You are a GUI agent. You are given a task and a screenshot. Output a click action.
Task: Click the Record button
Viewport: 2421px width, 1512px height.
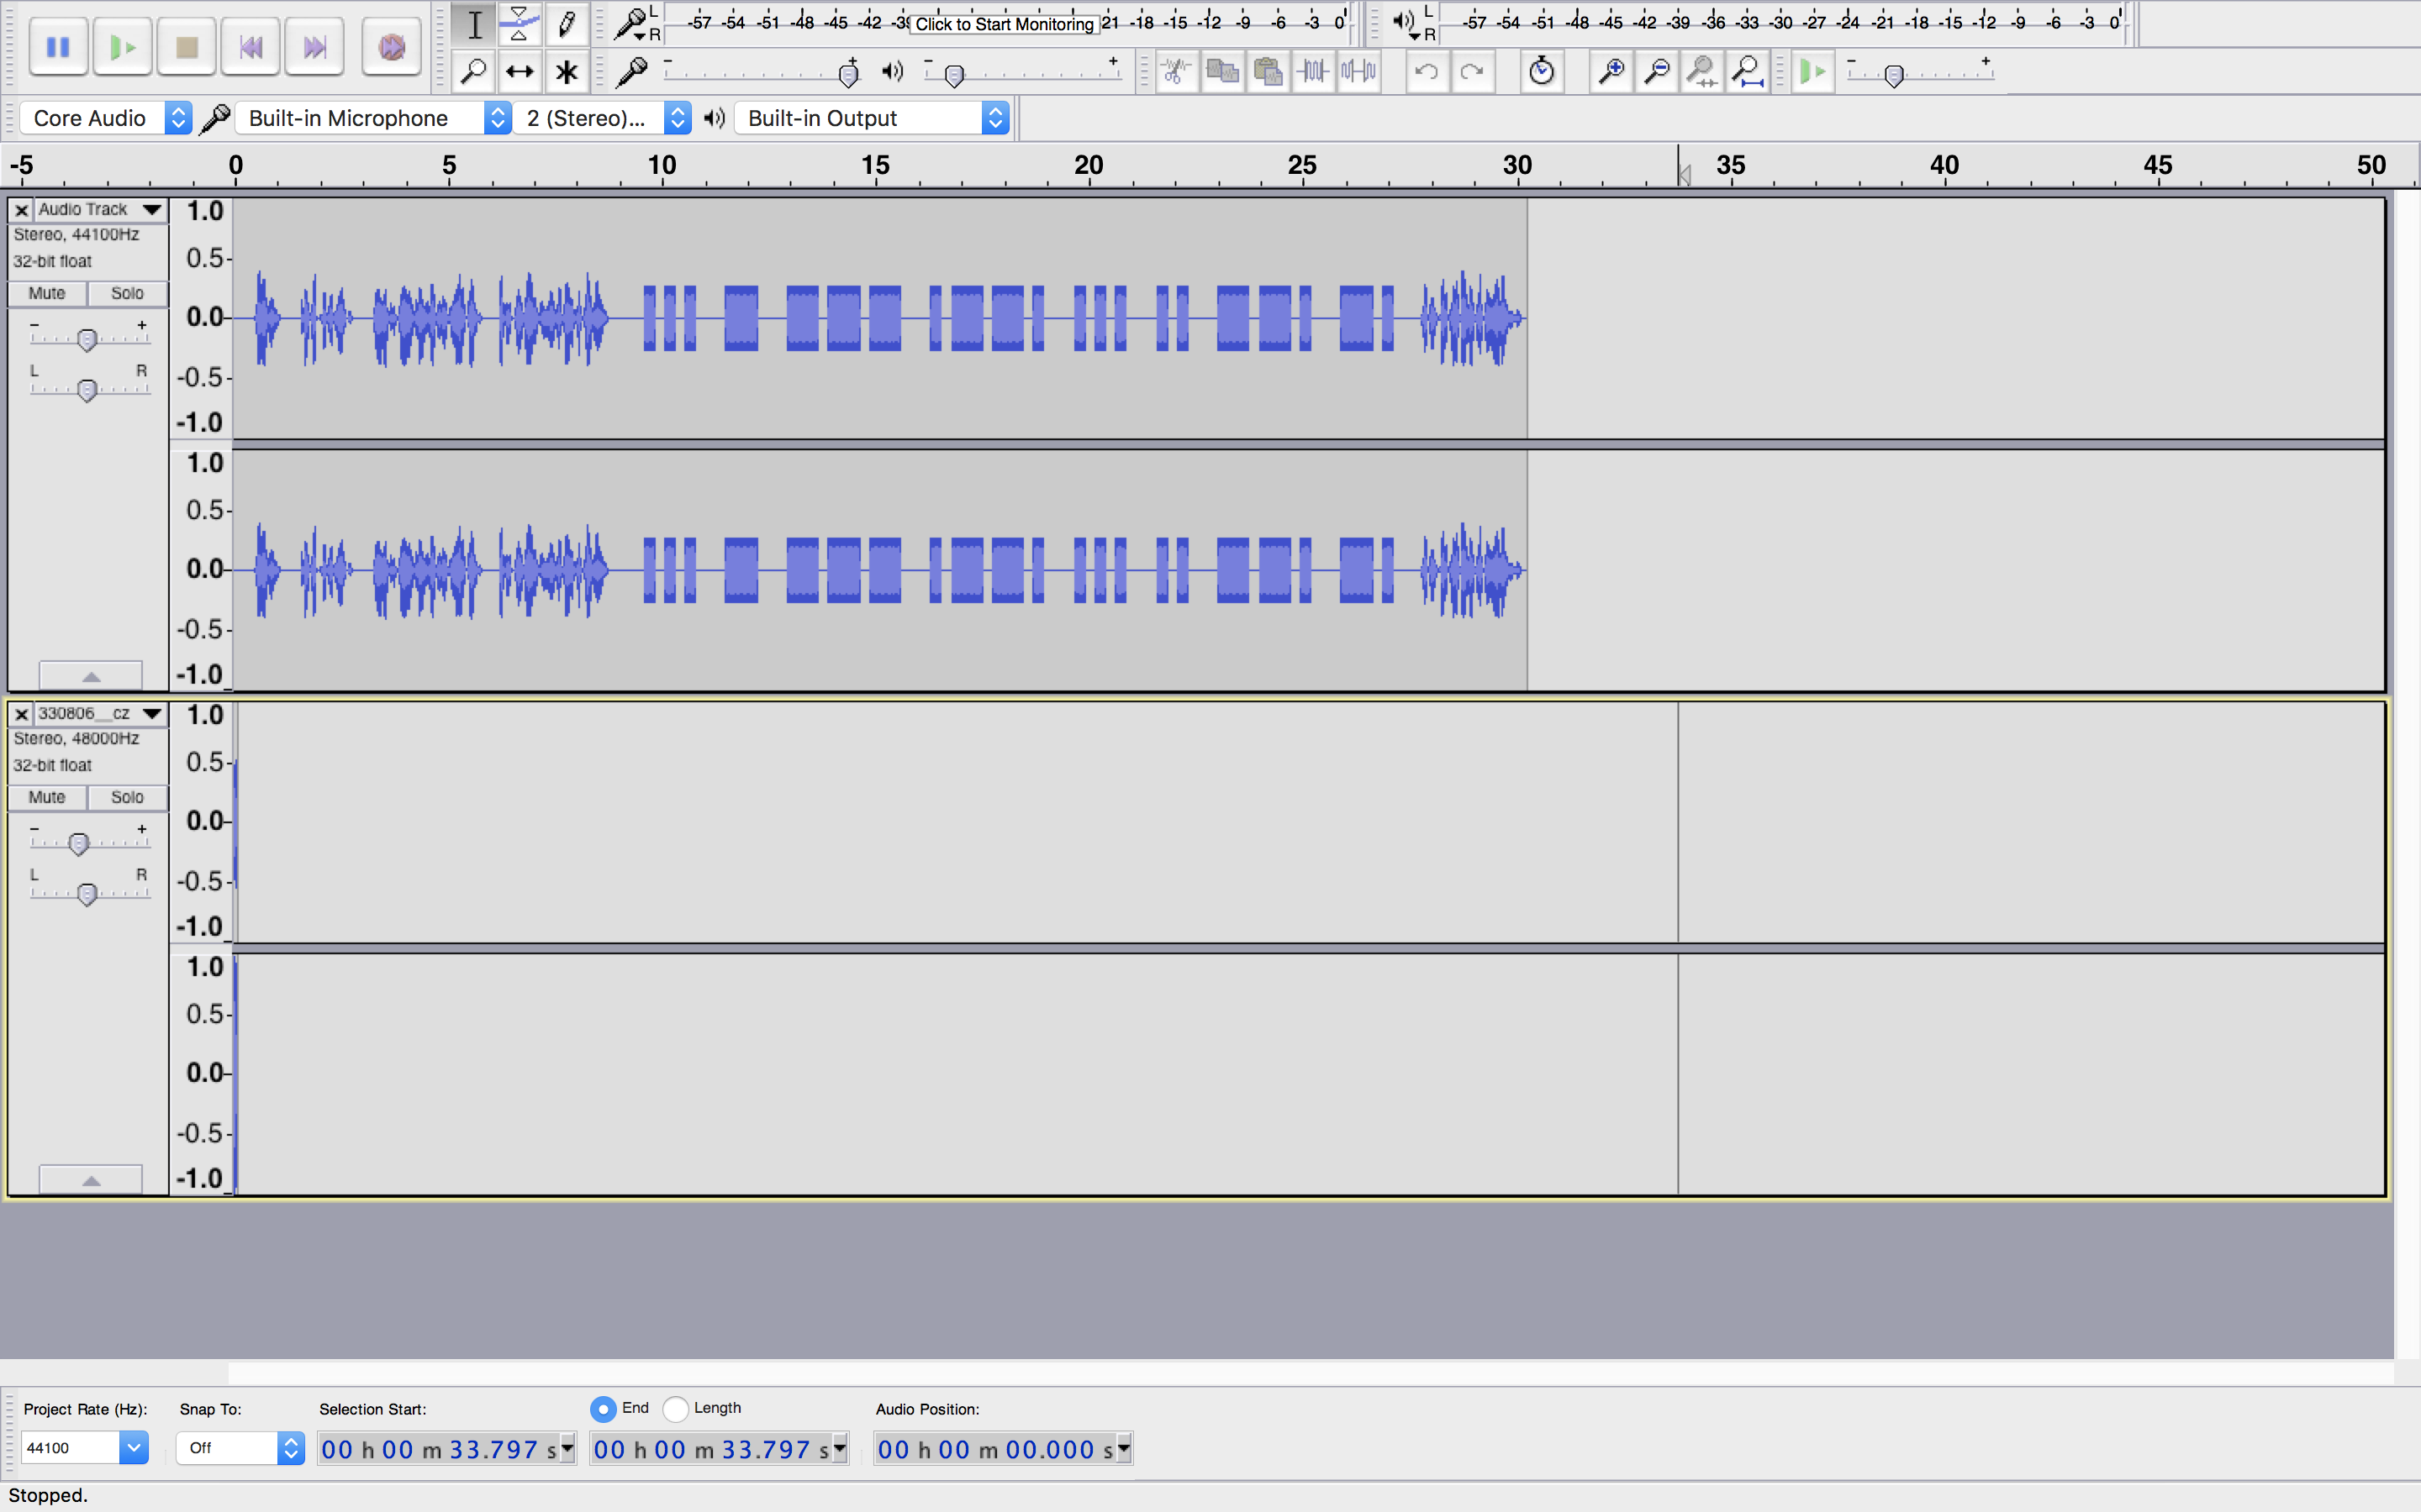(391, 47)
